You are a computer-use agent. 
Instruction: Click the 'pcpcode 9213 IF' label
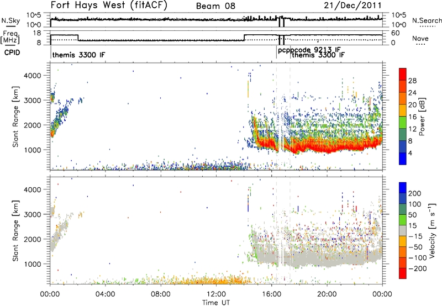[309, 50]
